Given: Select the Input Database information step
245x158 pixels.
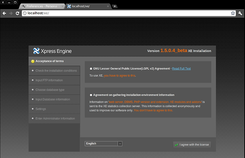Looking at the screenshot, I should click(x=54, y=99).
